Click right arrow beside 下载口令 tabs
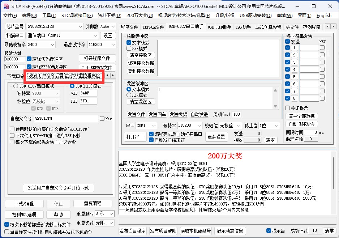This screenshot has width=339, height=238. click(113, 76)
